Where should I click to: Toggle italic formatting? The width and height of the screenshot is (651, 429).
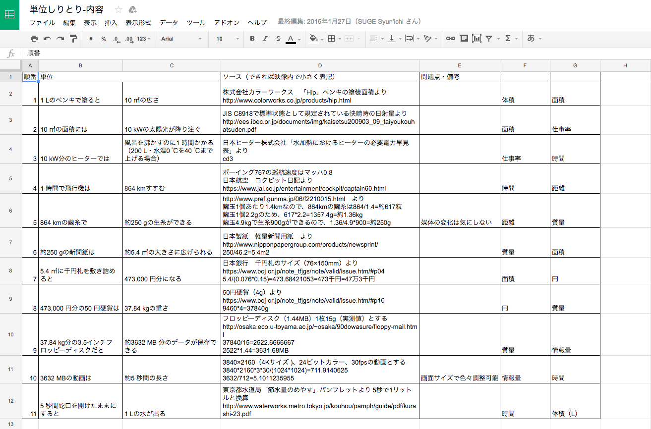[x=265, y=39]
